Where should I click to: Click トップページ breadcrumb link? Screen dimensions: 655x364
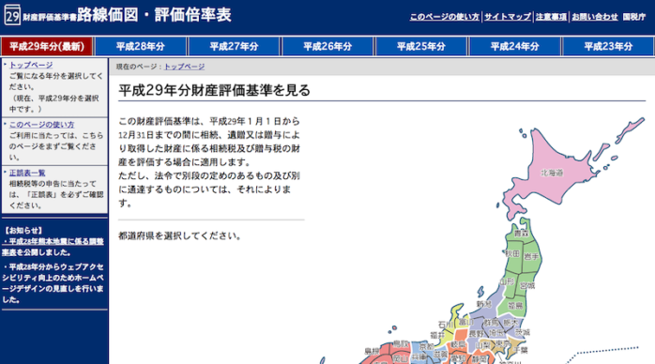click(184, 67)
